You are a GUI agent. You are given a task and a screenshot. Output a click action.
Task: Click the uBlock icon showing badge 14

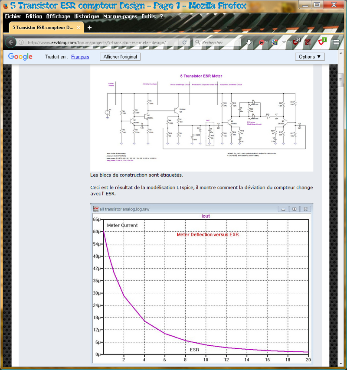(296, 42)
